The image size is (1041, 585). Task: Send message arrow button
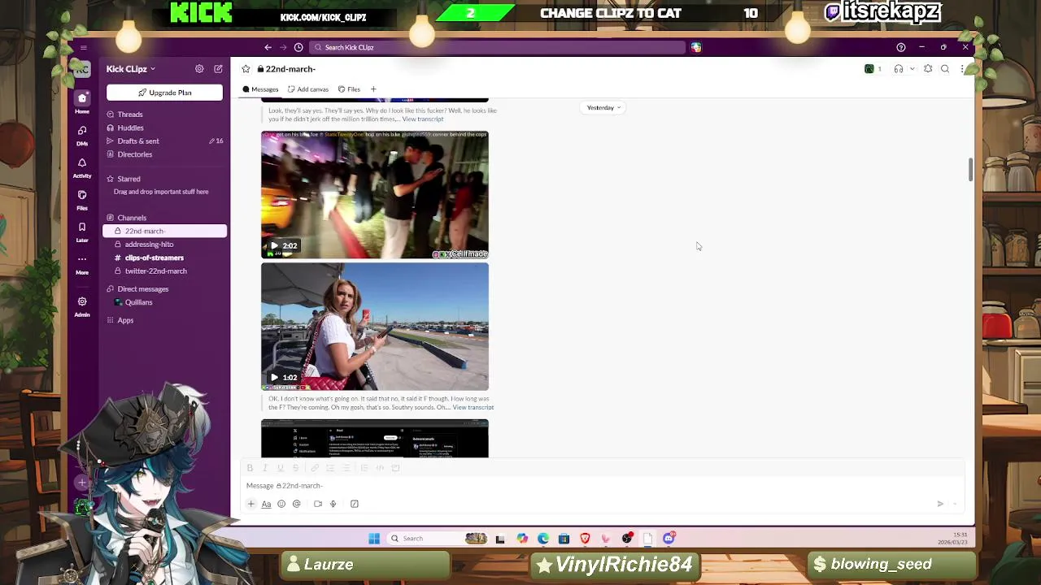coord(940,504)
